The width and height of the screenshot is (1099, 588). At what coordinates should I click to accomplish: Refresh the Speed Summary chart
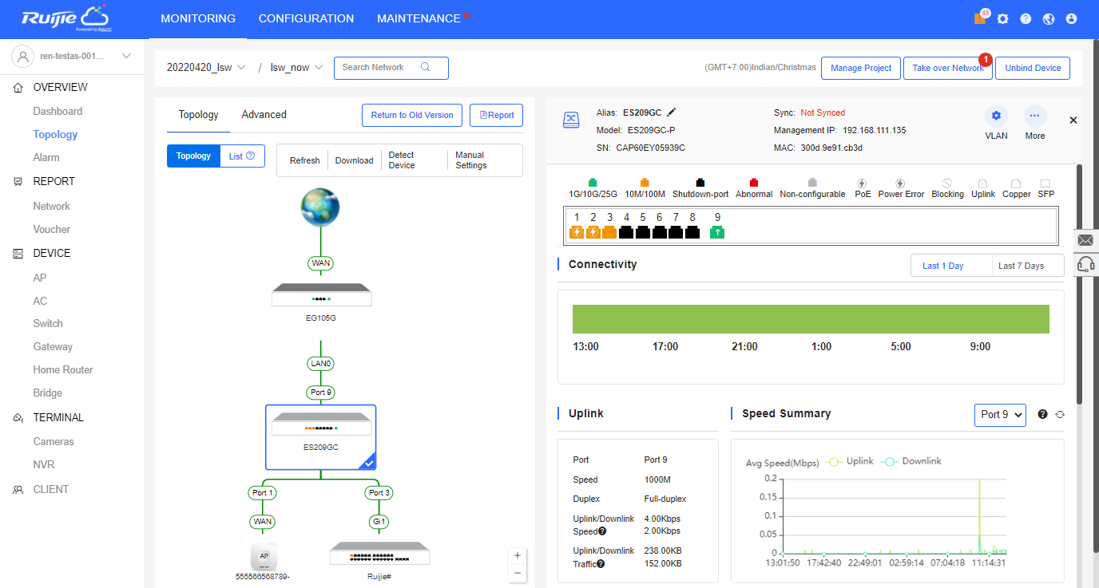1061,414
